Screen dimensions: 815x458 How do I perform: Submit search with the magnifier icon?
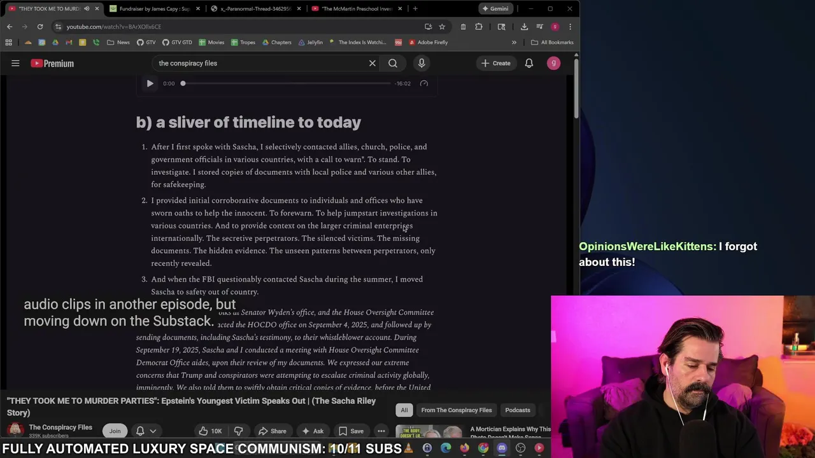[393, 63]
